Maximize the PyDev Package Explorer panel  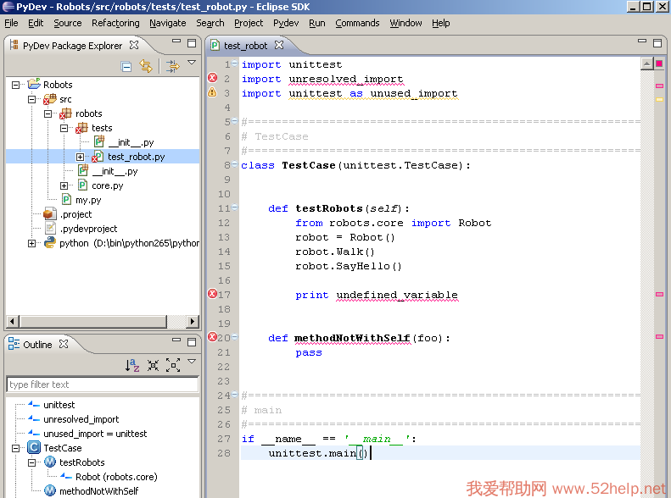[192, 43]
